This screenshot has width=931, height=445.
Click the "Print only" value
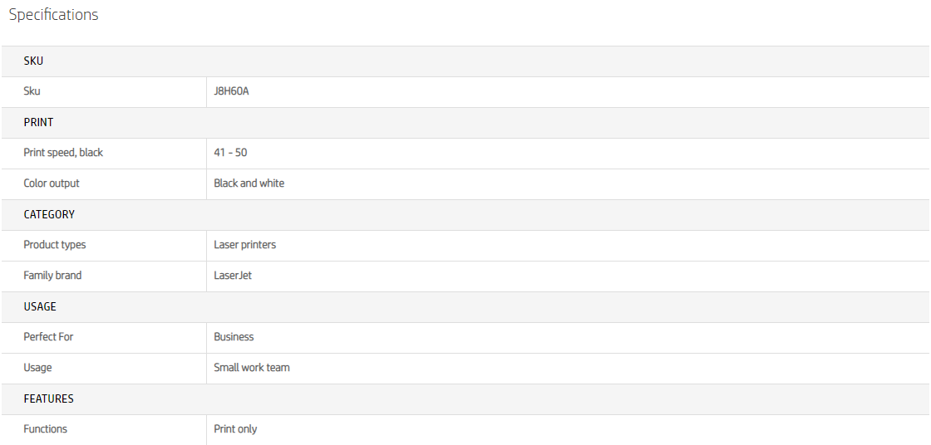tap(235, 429)
